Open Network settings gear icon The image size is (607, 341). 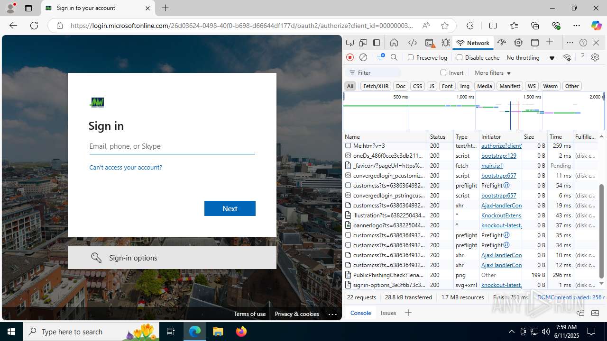[x=595, y=57]
